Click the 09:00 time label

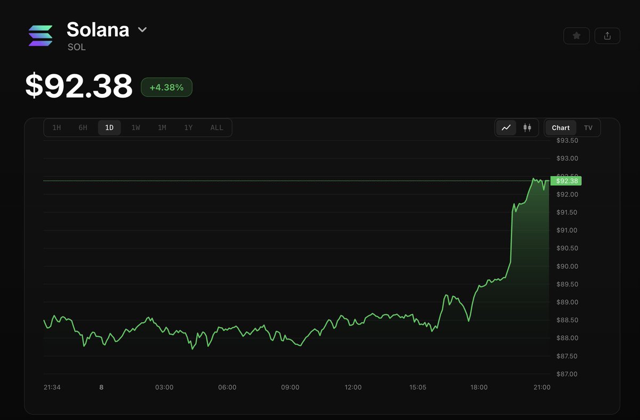pos(290,387)
